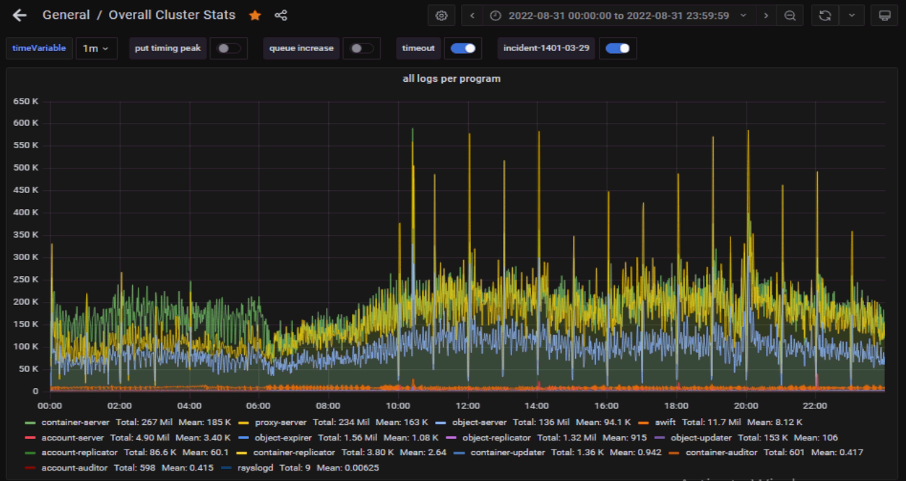Shift time range backward with left chevron
906x481 pixels.
pyautogui.click(x=473, y=15)
